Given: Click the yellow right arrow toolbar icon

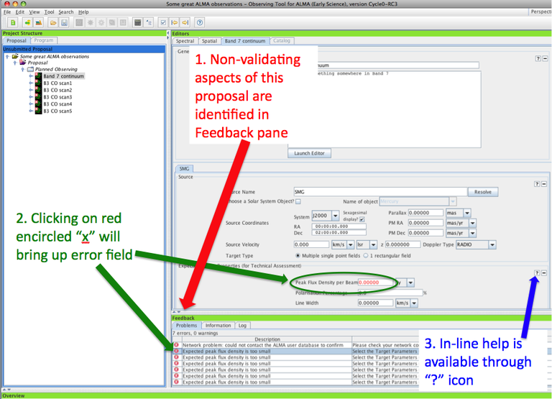Looking at the screenshot, I should (185, 22).
